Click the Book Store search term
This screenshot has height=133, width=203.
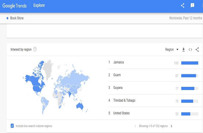click(17, 18)
